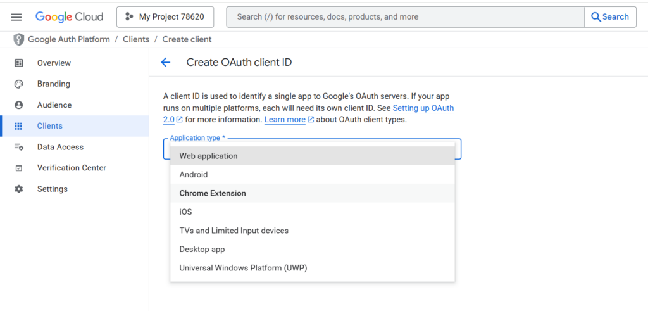Open the hamburger navigation menu
The image size is (648, 311).
16,17
